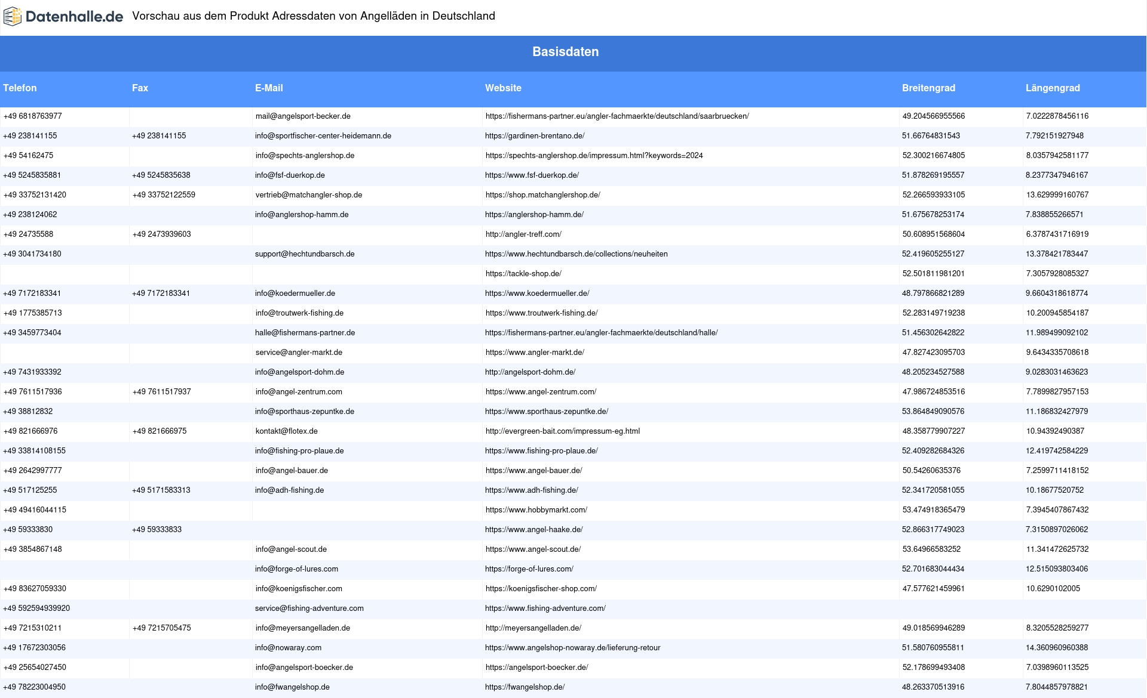Click the E-Mail column header
The height and width of the screenshot is (698, 1147).
tap(269, 88)
